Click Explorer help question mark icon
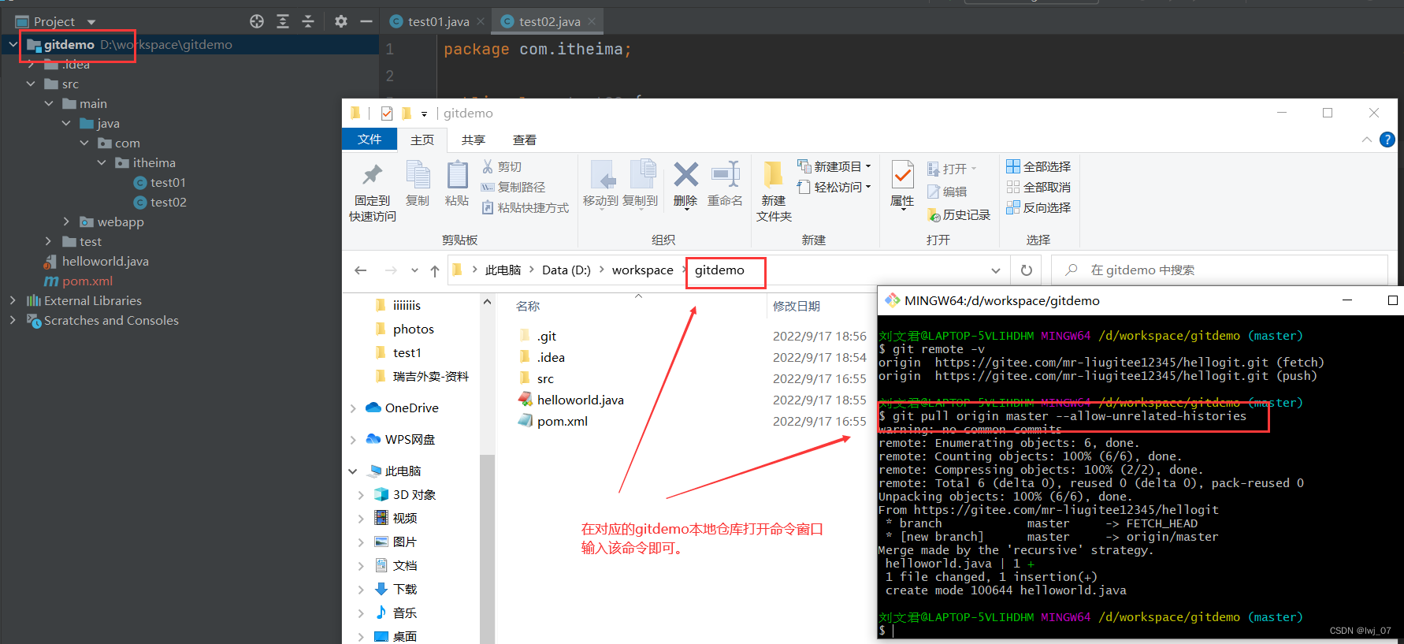This screenshot has height=644, width=1404. (1387, 140)
